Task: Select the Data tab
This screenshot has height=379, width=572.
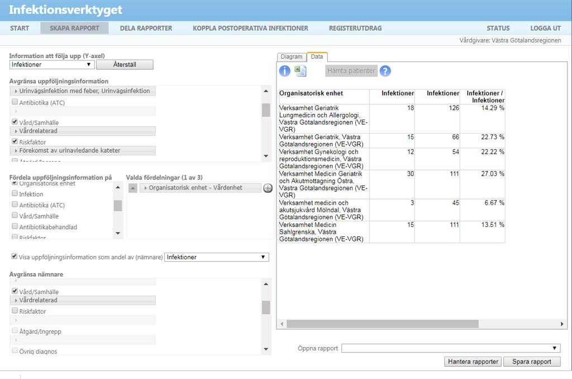Action: (317, 57)
